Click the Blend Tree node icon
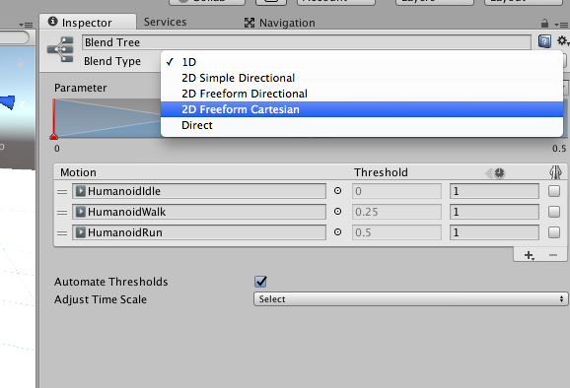 pos(61,49)
